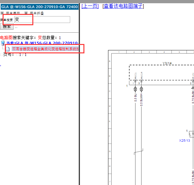
Task: Click the Y3/14 component label
Action: (x=167, y=63)
